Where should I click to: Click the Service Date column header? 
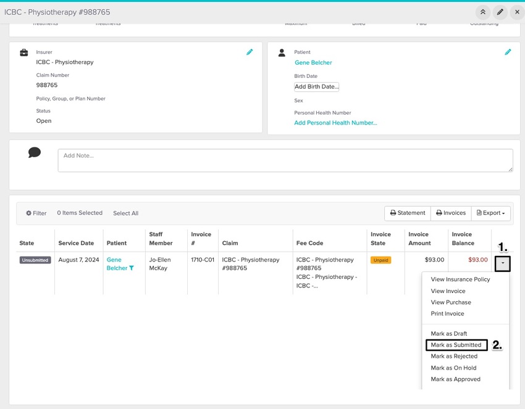76,243
